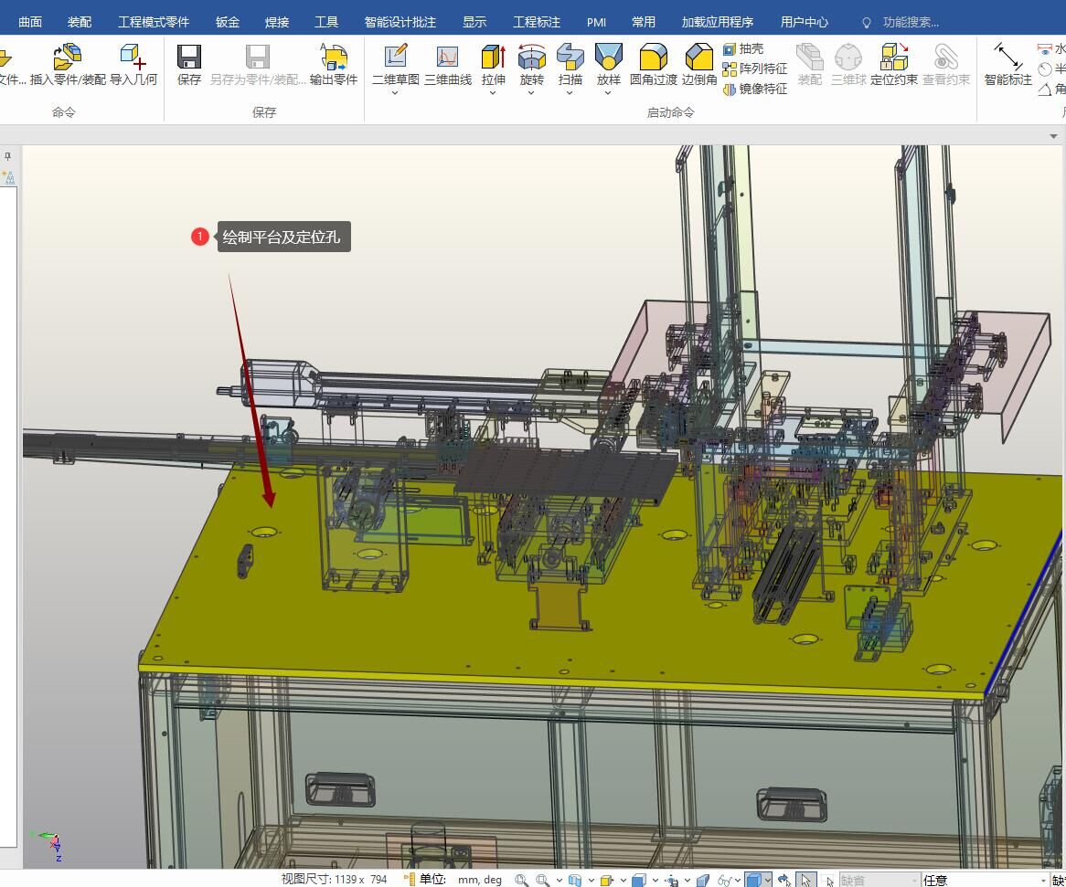Click the 功能搜索 search field

pos(910,22)
